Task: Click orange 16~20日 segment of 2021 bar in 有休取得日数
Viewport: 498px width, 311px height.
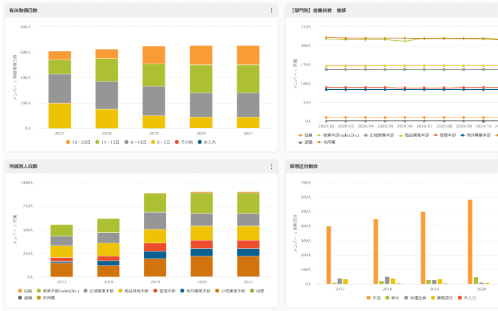Action: (x=248, y=55)
